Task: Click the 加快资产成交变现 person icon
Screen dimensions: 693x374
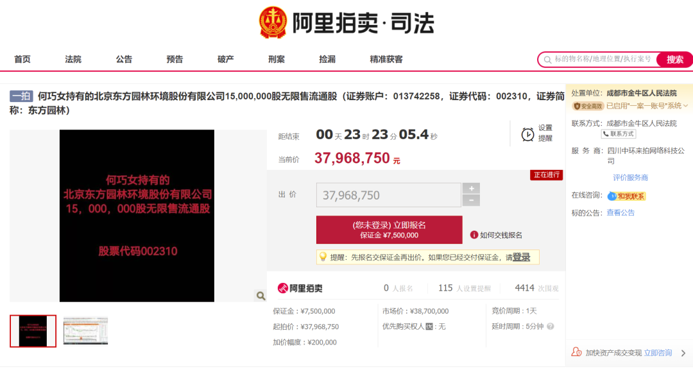Action: [576, 352]
